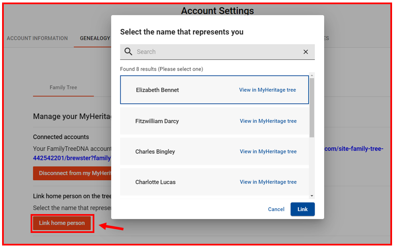View Elizabeth Bennet in MyHeritage tree
This screenshot has width=395, height=248.
(x=268, y=90)
